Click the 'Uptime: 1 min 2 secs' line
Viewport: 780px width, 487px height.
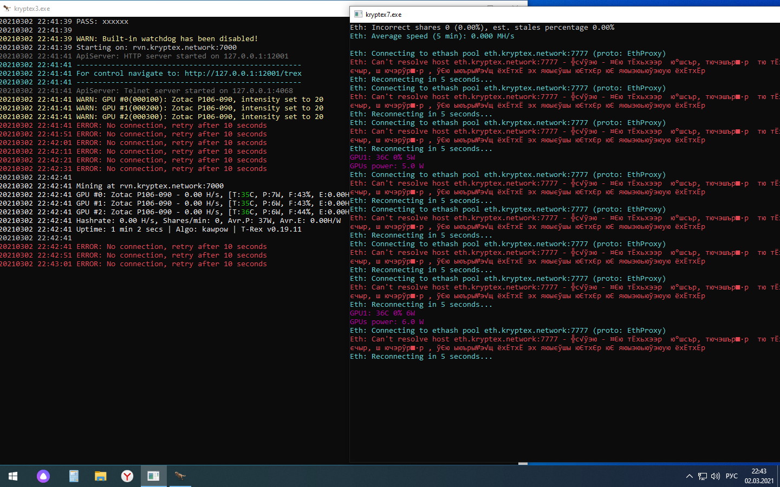[x=151, y=229]
